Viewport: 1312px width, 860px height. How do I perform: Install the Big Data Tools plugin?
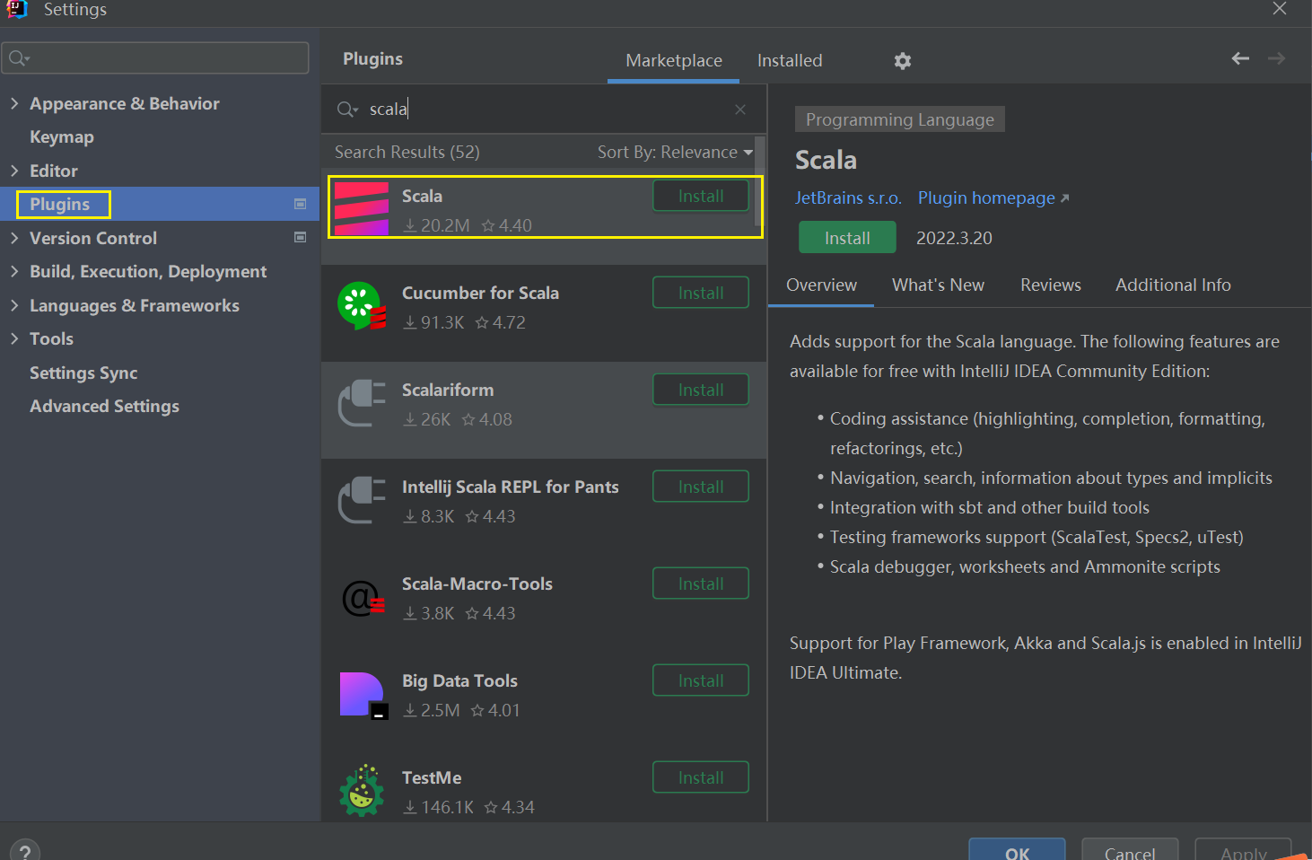coord(701,680)
